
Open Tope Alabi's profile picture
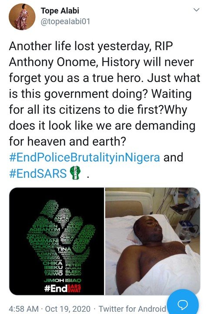pyautogui.click(x=22, y=17)
